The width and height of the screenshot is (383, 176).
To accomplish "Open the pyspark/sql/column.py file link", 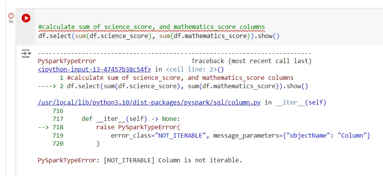I will 149,102.
